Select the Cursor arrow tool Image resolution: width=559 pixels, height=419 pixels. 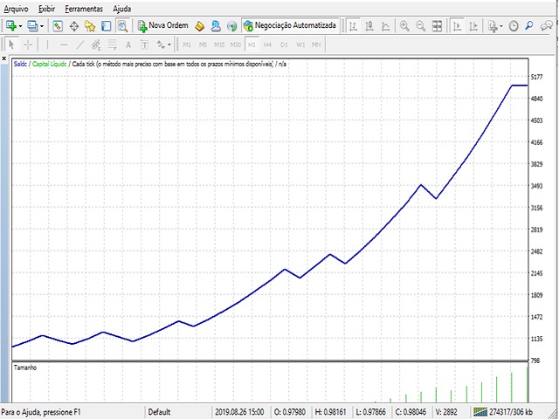point(11,45)
